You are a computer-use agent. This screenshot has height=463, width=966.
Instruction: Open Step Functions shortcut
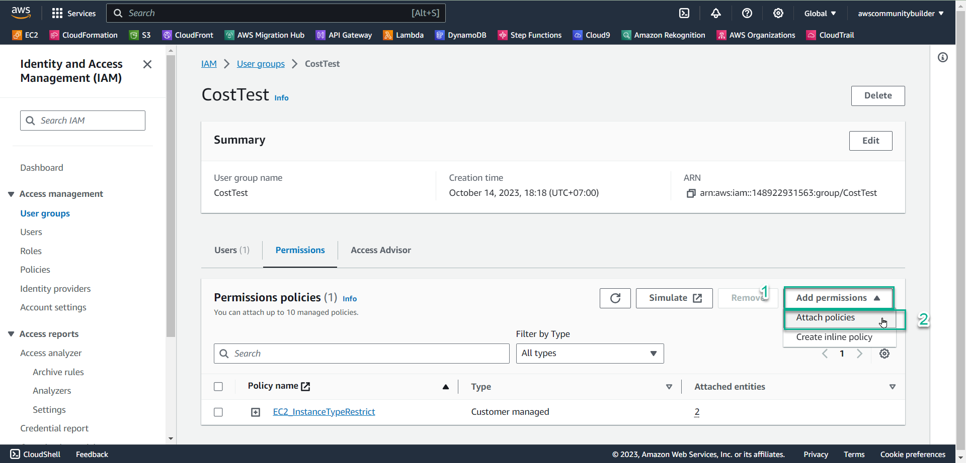click(x=530, y=35)
